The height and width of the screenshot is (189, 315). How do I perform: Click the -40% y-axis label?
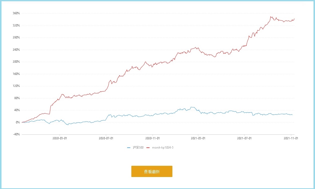point(16,134)
